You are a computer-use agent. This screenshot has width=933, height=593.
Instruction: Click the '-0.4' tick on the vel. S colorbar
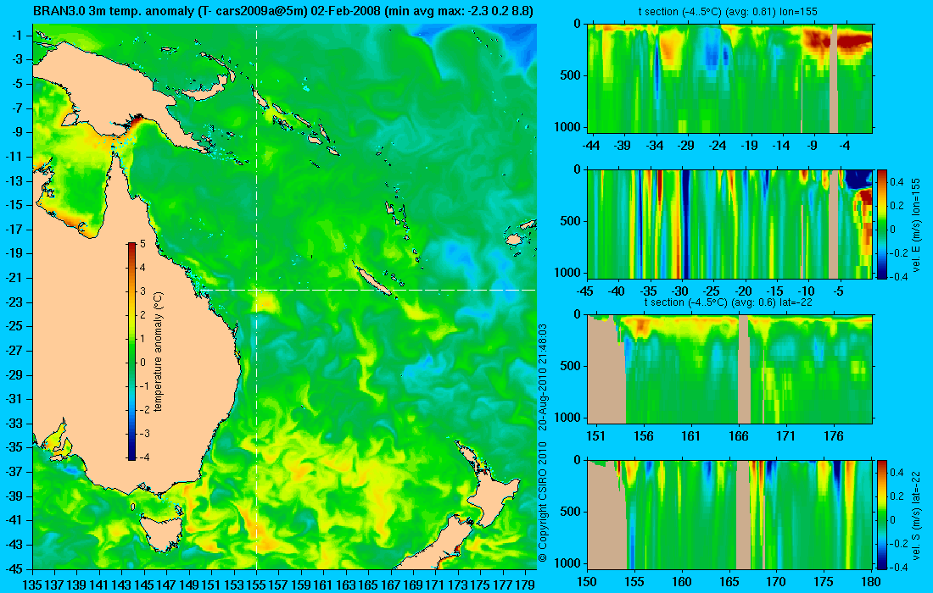pos(899,567)
